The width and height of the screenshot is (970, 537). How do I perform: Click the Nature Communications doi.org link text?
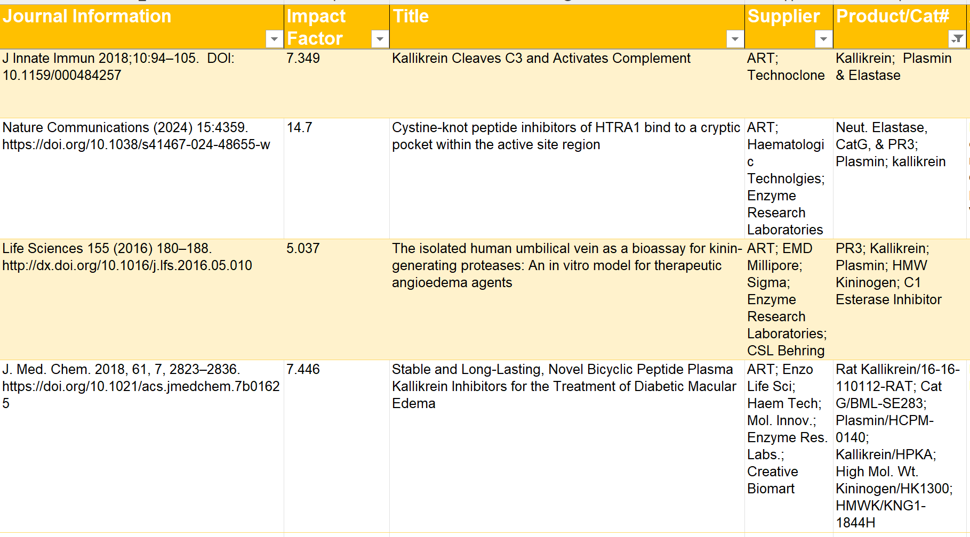(x=136, y=145)
